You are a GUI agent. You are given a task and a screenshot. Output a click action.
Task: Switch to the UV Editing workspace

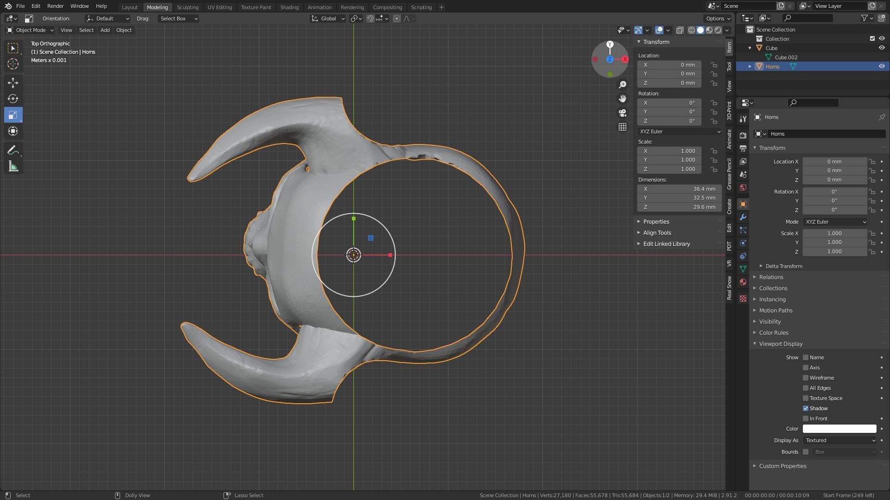point(219,7)
